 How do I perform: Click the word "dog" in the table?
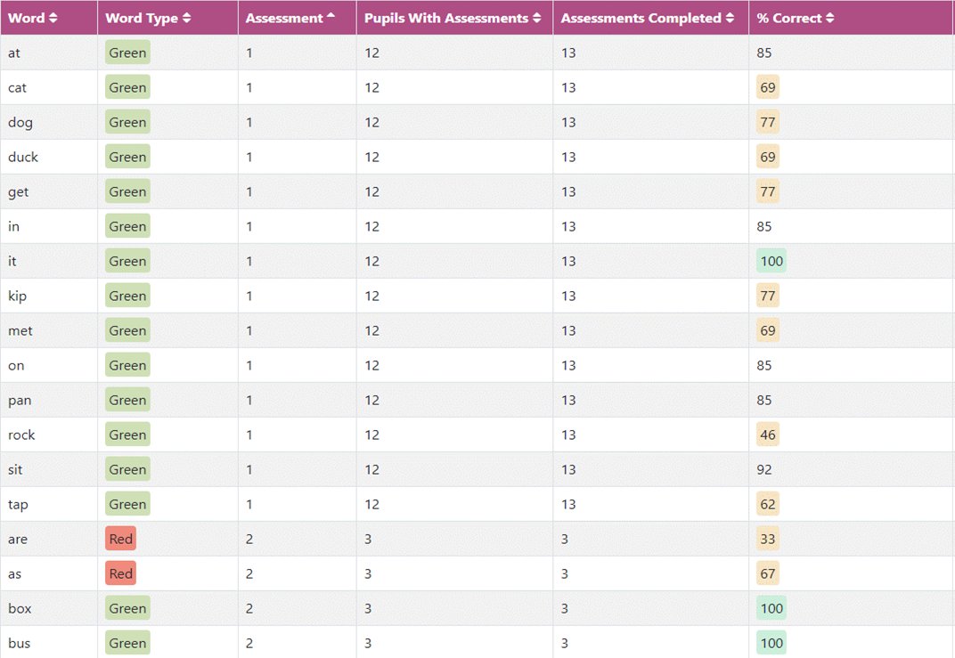tap(20, 122)
